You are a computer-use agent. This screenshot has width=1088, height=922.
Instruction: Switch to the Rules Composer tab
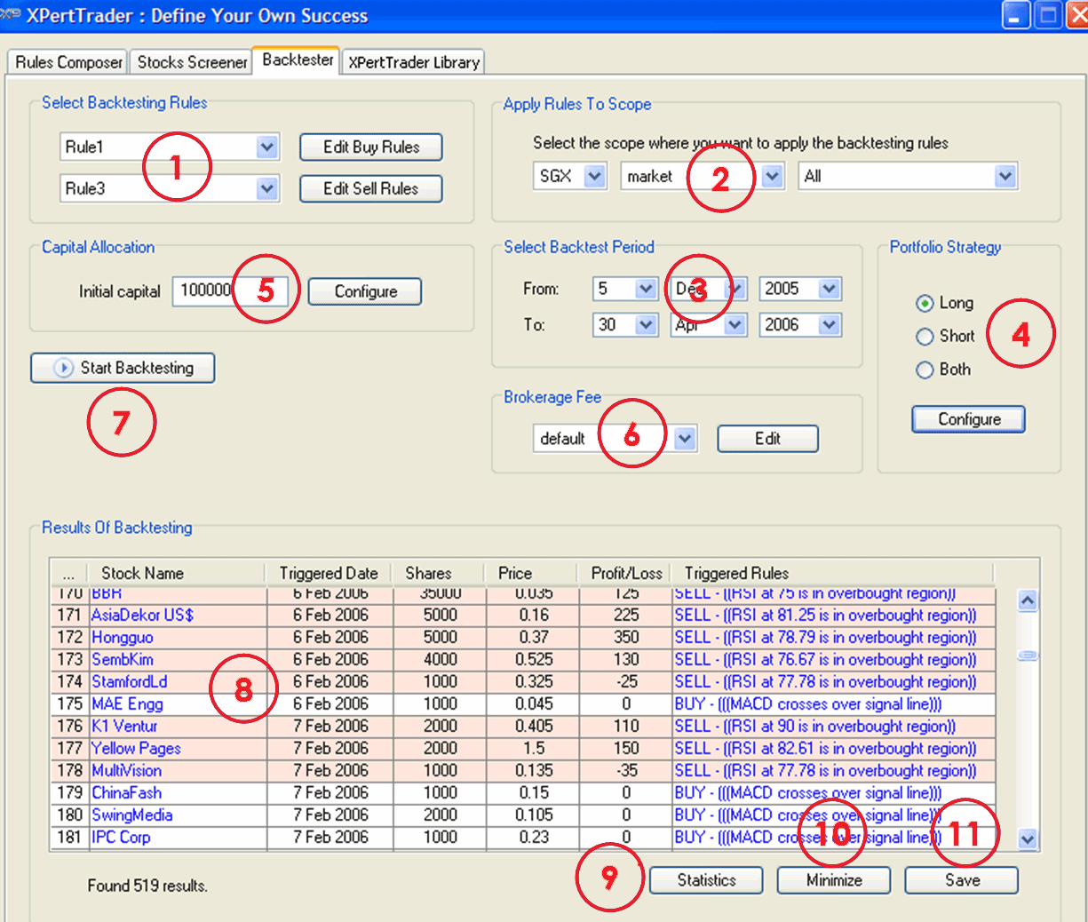(x=68, y=62)
